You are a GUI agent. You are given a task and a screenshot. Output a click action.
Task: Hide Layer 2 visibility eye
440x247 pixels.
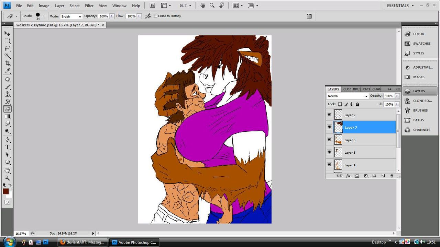coord(329,115)
